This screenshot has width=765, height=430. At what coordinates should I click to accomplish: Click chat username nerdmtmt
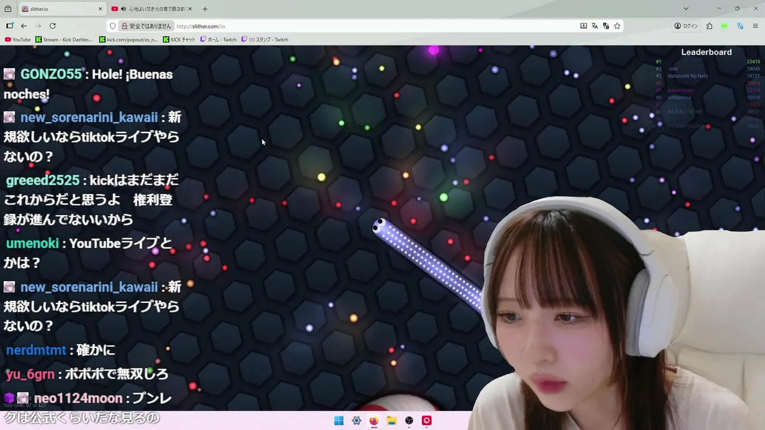pos(36,350)
